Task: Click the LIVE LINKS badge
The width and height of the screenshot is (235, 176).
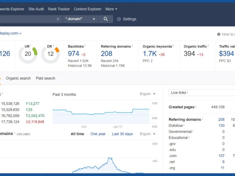Action: (23, 134)
